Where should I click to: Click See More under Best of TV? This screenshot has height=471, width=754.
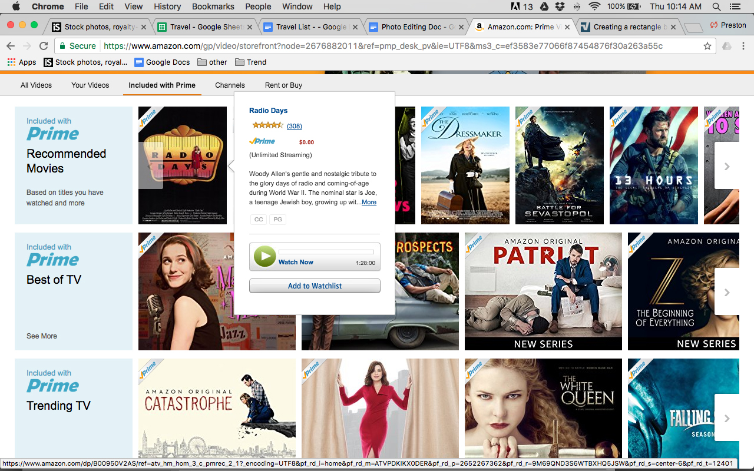[42, 336]
